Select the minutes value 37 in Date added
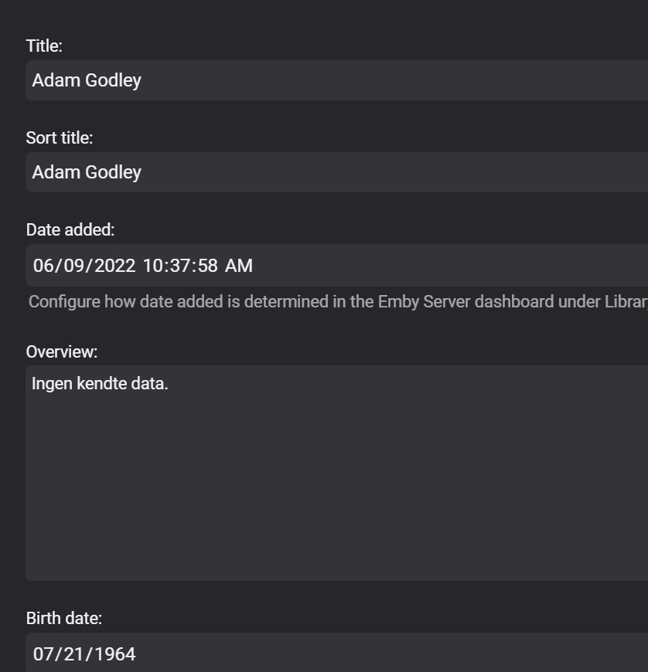The image size is (648, 672). (180, 266)
